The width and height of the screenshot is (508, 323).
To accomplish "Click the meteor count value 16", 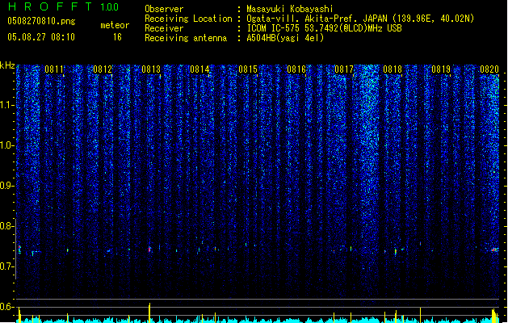I will (x=117, y=37).
